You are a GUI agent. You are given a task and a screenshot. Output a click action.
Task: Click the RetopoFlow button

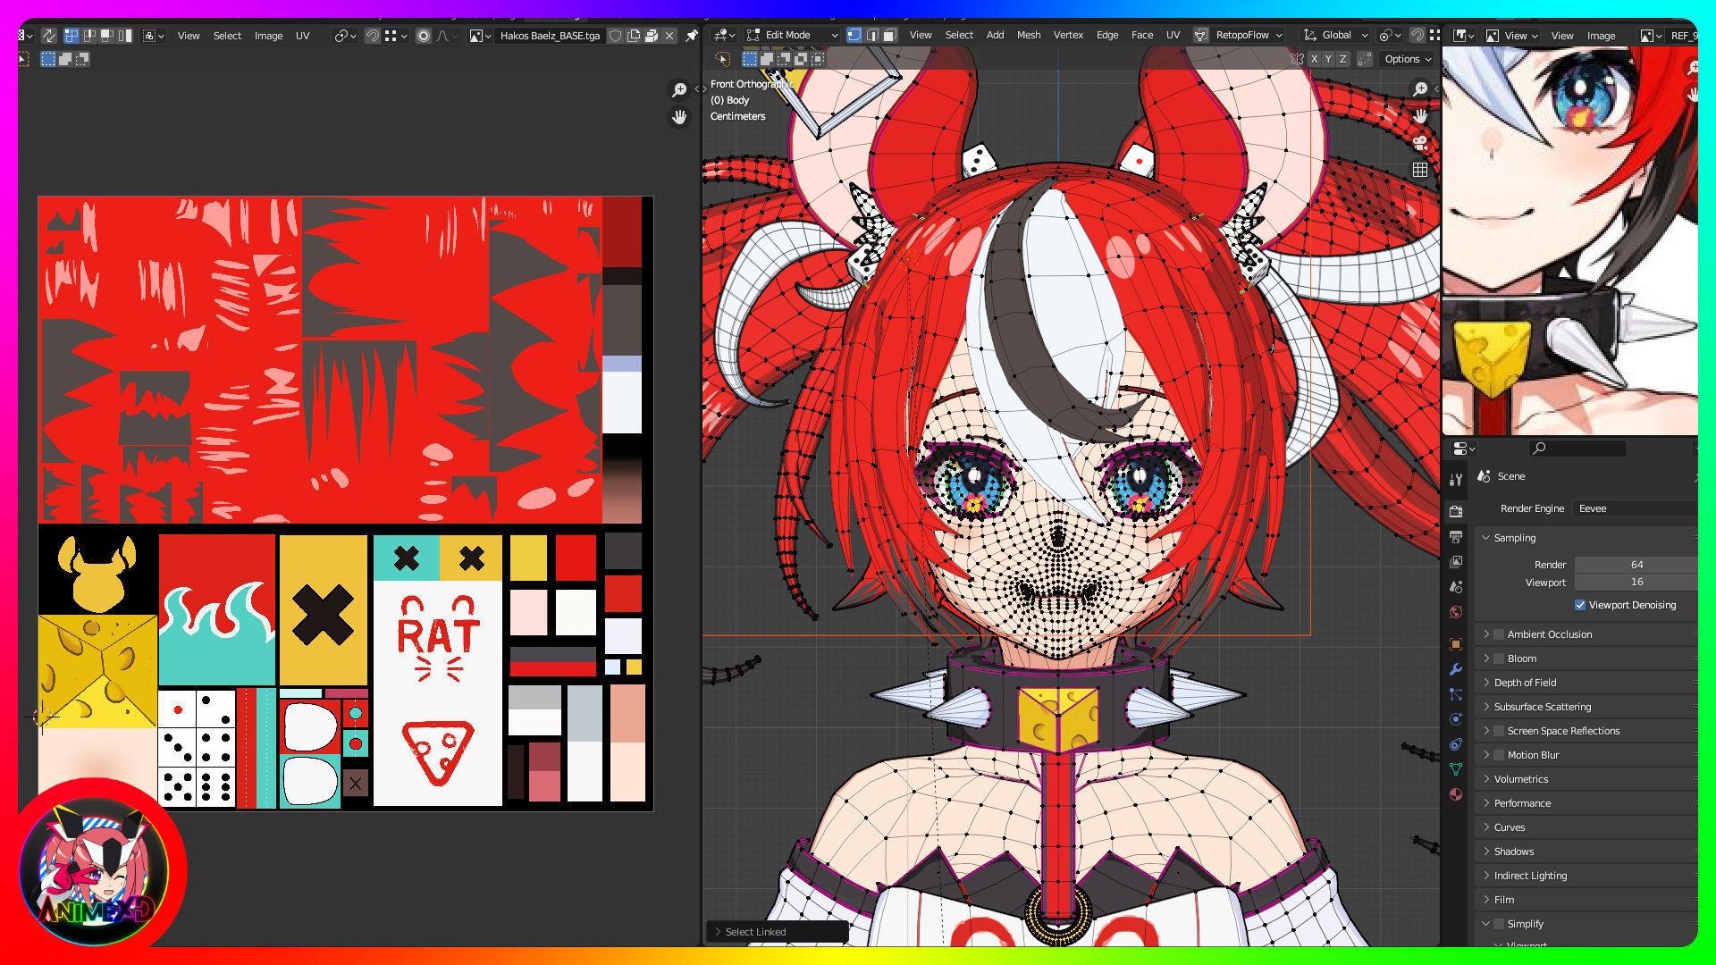tap(1241, 35)
